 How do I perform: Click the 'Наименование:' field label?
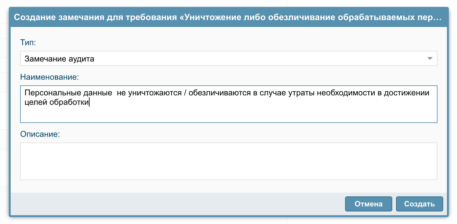coord(50,77)
